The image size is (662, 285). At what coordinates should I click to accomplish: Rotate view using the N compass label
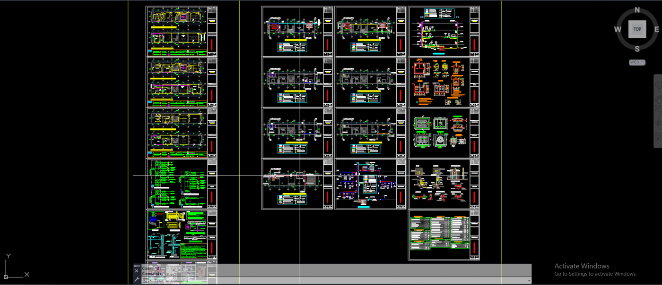click(x=637, y=10)
